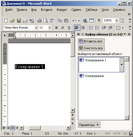Screen dimensions: 133x137
Task: Click the Insert Table icon
Action: click(x=92, y=21)
